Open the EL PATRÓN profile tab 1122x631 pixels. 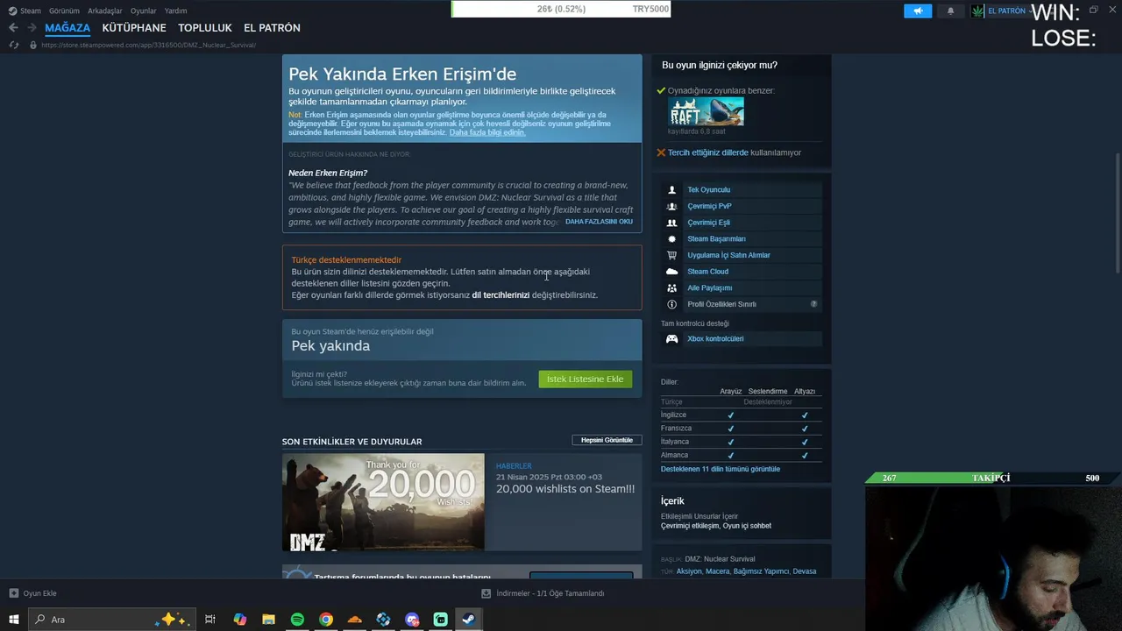pos(272,28)
